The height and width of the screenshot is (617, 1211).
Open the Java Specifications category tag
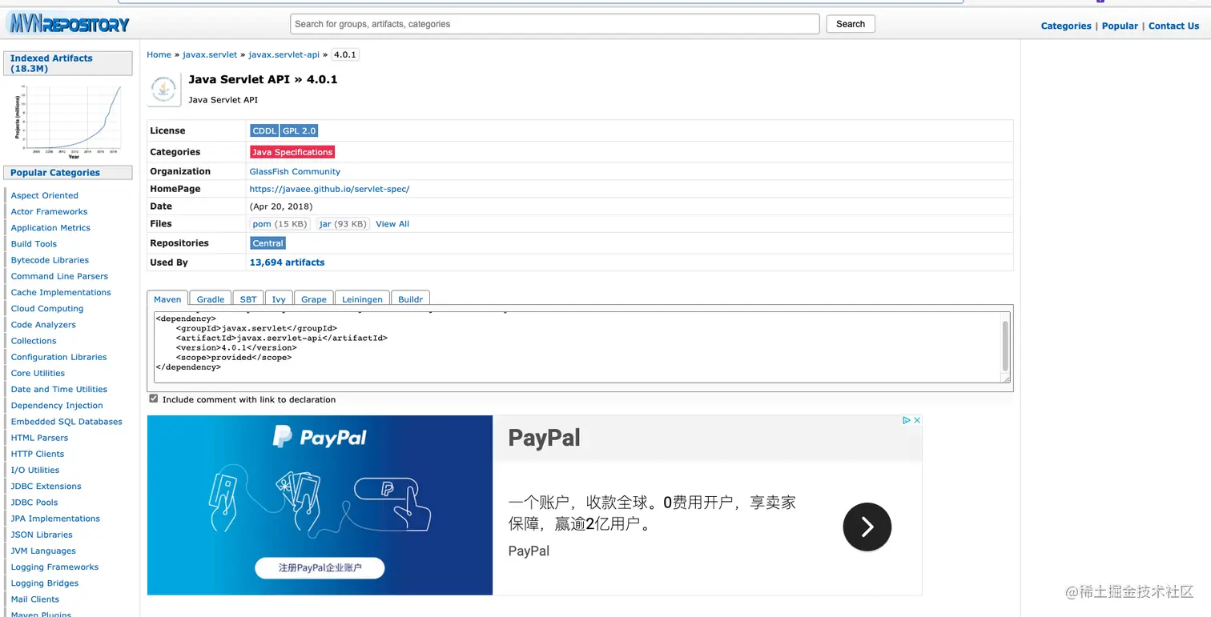(292, 152)
